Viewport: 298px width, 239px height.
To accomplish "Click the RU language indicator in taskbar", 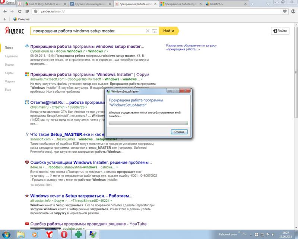I will coord(244,234).
